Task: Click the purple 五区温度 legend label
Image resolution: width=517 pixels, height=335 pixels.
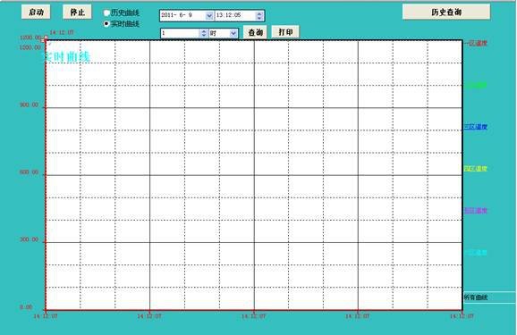Action: pyautogui.click(x=476, y=211)
